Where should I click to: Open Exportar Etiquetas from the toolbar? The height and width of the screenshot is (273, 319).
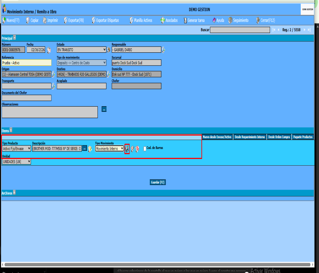(105, 20)
